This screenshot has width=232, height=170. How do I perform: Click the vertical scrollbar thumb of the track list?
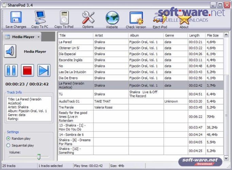coord(226,115)
